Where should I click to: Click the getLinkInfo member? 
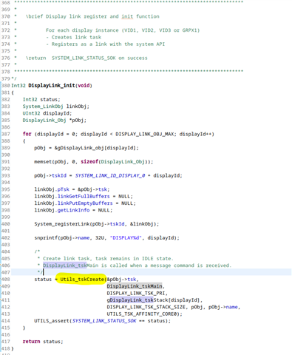[73, 210]
